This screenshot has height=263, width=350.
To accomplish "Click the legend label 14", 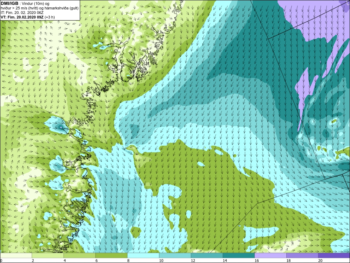I will [225, 261].
